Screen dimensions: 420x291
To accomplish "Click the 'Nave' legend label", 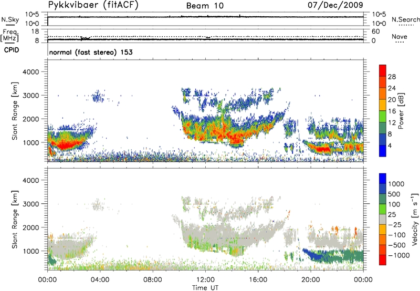I will pyautogui.click(x=400, y=37).
